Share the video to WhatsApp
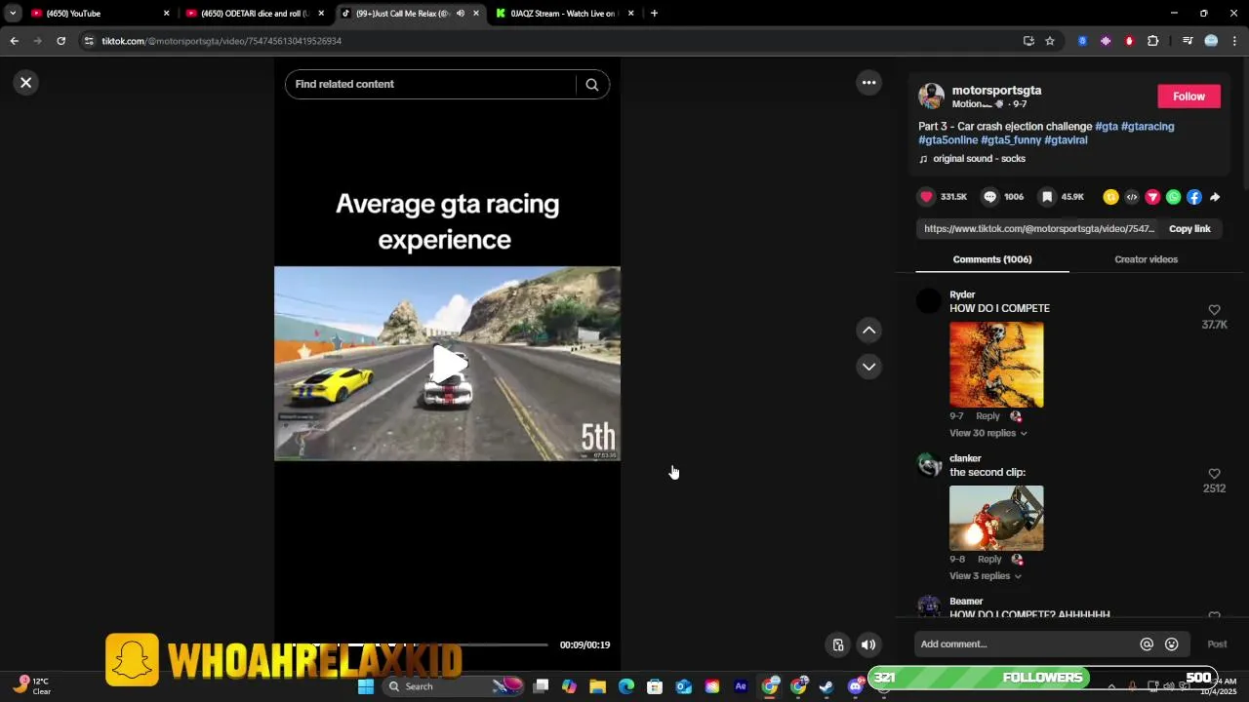The width and height of the screenshot is (1249, 702). click(1173, 197)
